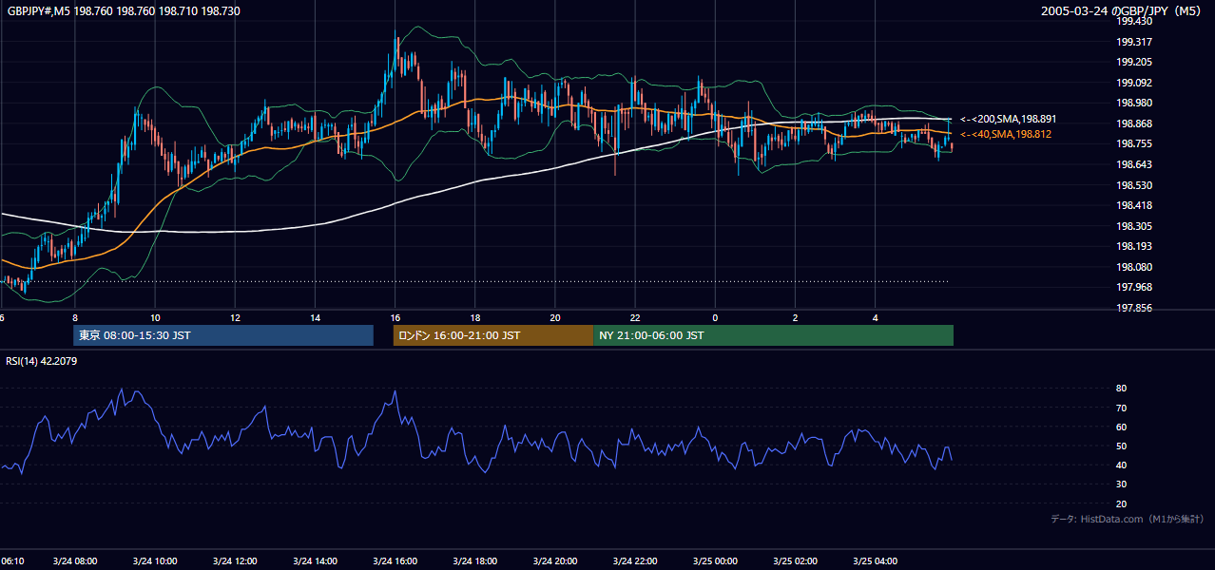The height and width of the screenshot is (570, 1215).
Task: Click price axis value 199.205
Action: [x=1134, y=63]
